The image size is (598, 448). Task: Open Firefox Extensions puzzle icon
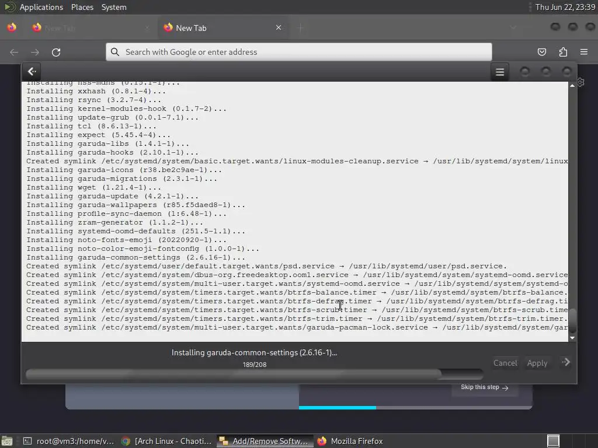[x=563, y=52]
